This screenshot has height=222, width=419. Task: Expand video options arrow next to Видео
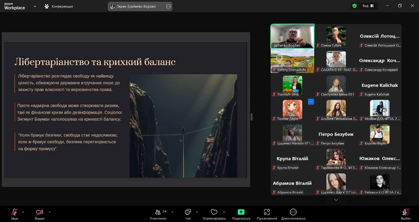pos(50,212)
